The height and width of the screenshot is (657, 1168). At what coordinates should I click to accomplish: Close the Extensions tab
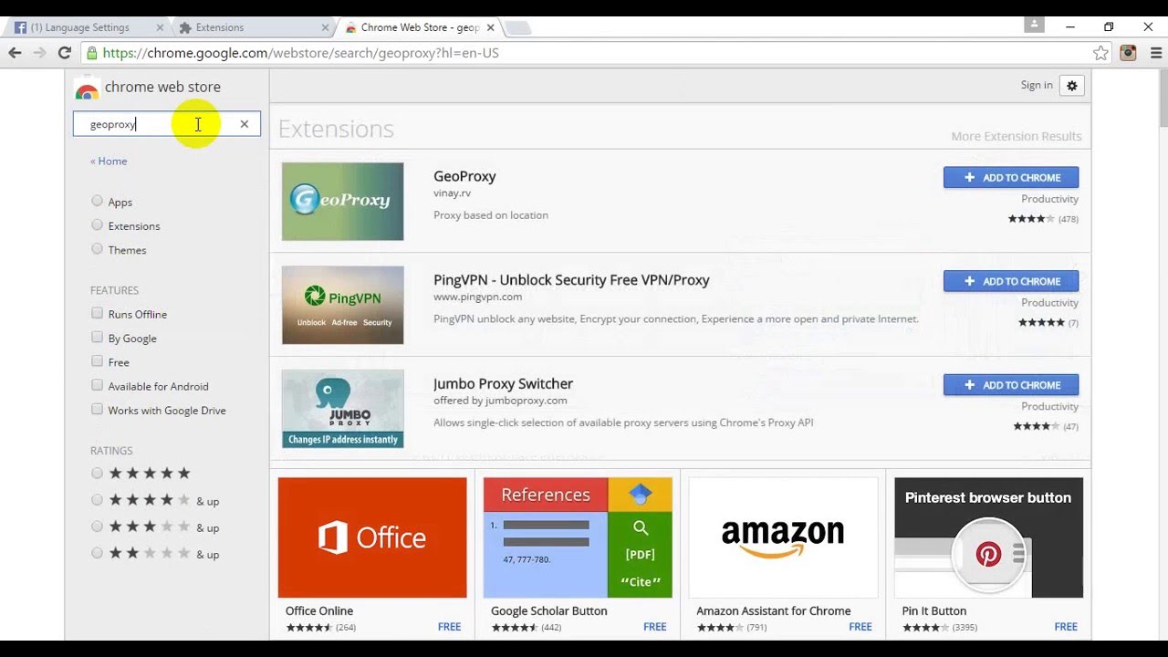(x=323, y=27)
